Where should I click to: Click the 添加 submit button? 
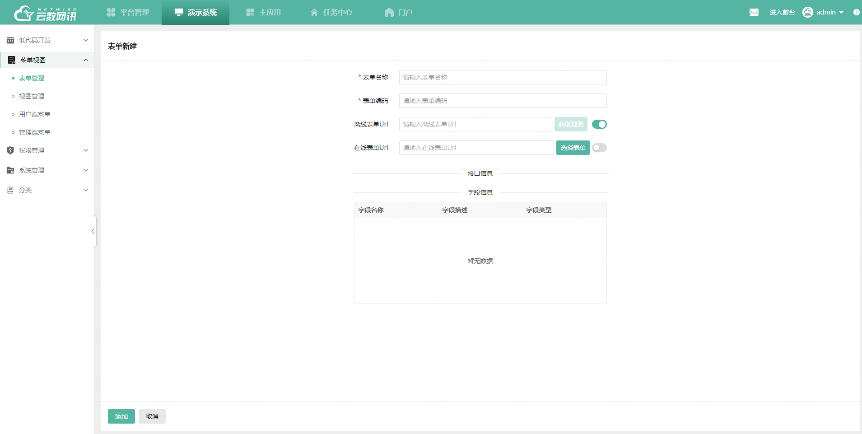[x=121, y=416]
